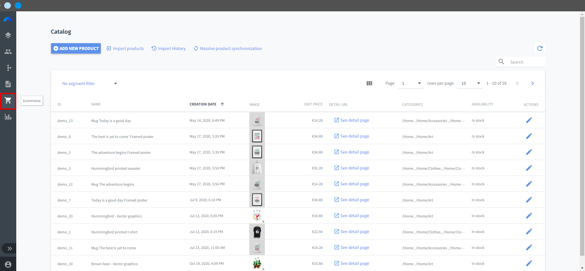Image resolution: width=585 pixels, height=271 pixels.
Task: Edit product demo_12
Action: [529, 184]
